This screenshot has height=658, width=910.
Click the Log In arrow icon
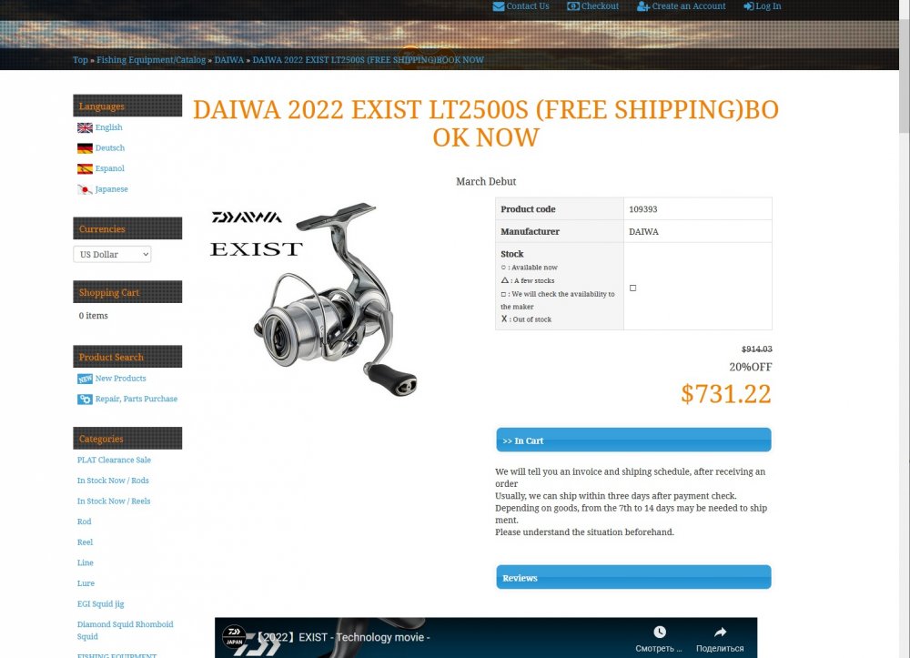(x=749, y=6)
